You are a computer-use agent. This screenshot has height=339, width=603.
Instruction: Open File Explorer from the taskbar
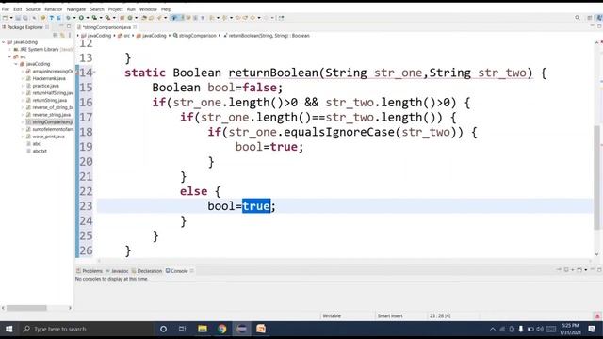tap(203, 329)
